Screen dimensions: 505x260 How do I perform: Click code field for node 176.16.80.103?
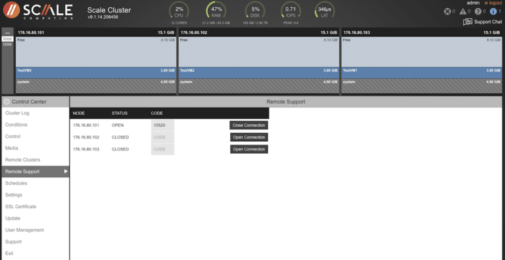tap(162, 149)
